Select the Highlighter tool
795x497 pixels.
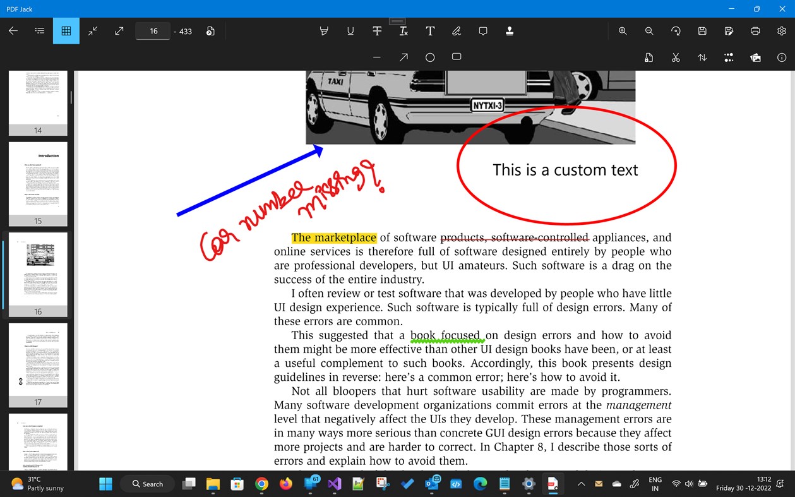pos(324,30)
